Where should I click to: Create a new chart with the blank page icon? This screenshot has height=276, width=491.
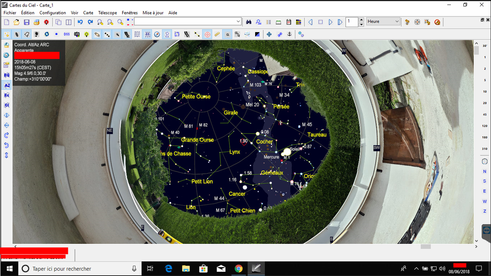7,22
